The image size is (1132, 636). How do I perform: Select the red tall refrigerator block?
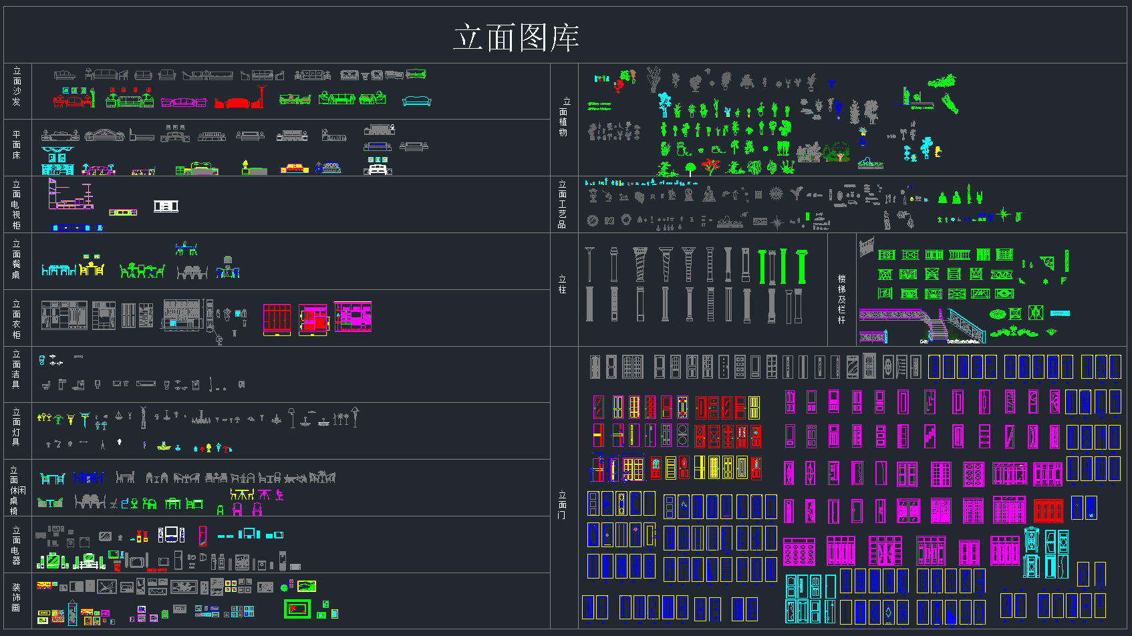202,536
